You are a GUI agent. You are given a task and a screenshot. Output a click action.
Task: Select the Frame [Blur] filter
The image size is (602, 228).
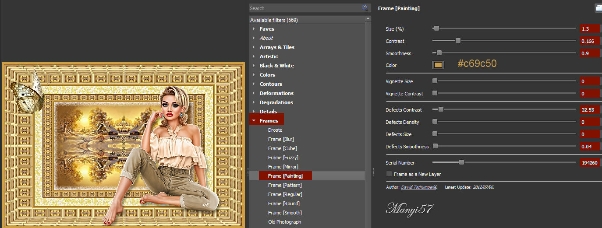281,139
